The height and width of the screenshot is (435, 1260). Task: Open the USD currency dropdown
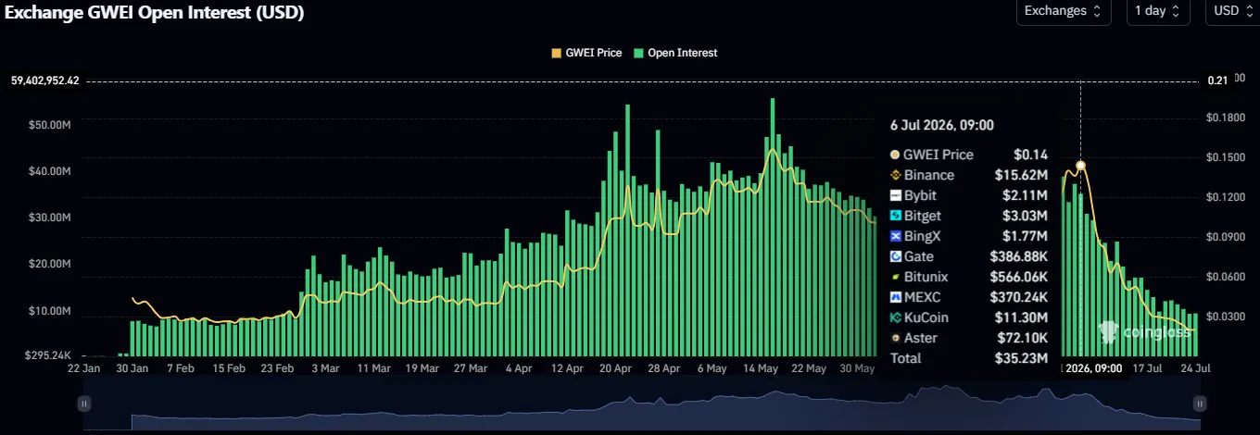coord(1232,11)
